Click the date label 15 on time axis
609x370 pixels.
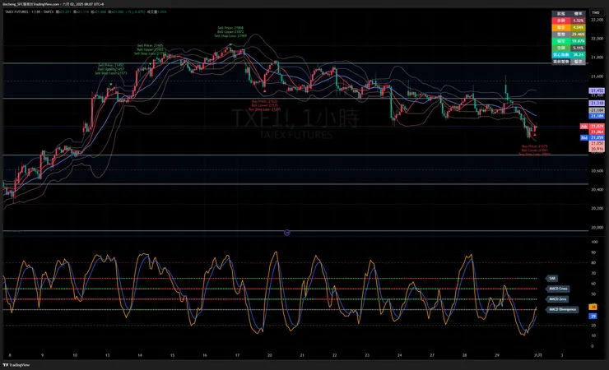click(x=171, y=354)
